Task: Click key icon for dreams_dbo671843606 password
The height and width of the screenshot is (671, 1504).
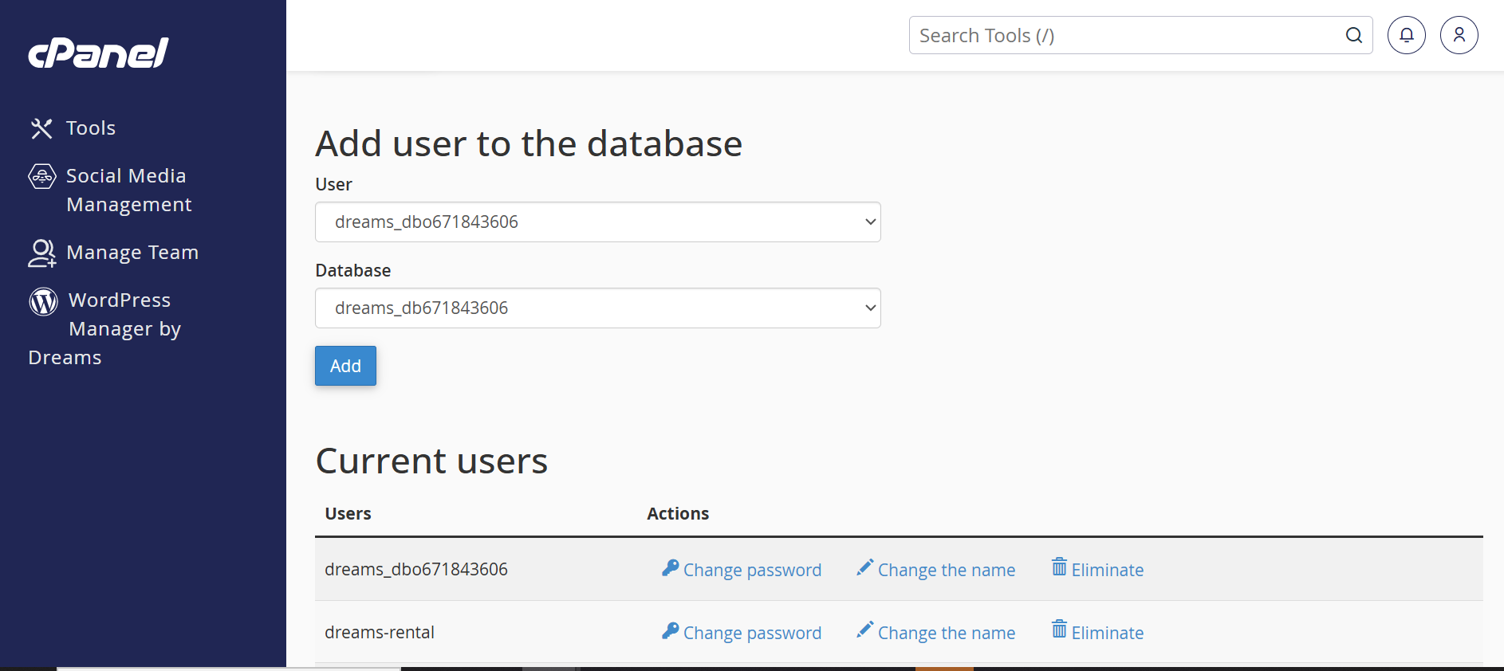Action: click(x=670, y=568)
